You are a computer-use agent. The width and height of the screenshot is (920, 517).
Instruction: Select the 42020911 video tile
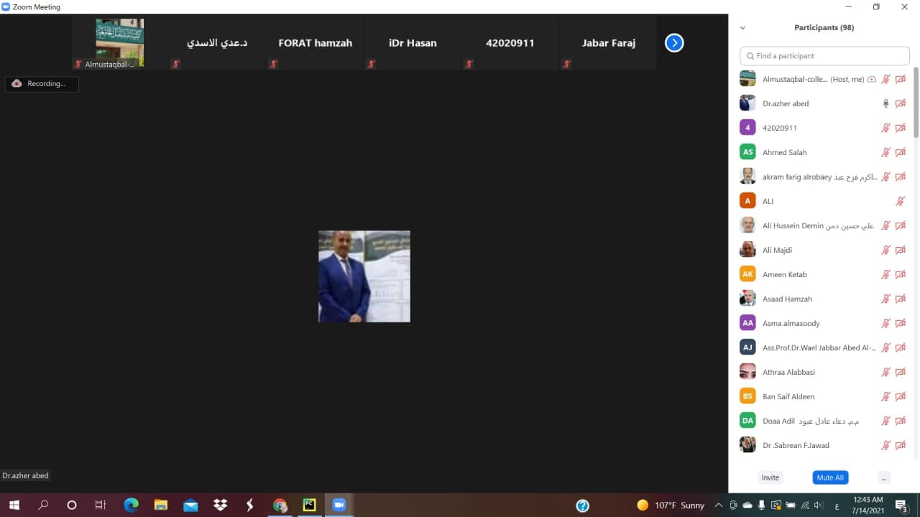(510, 43)
